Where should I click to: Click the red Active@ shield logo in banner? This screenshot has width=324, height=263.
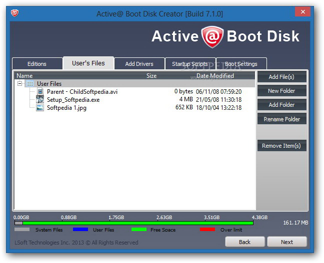pyautogui.click(x=212, y=37)
